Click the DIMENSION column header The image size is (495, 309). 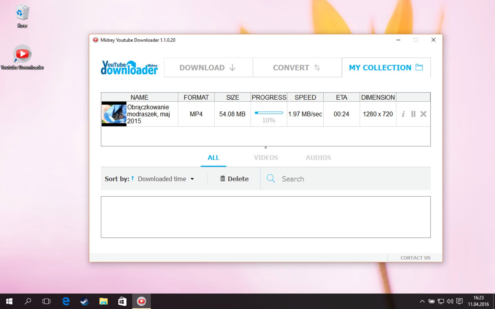click(x=378, y=97)
